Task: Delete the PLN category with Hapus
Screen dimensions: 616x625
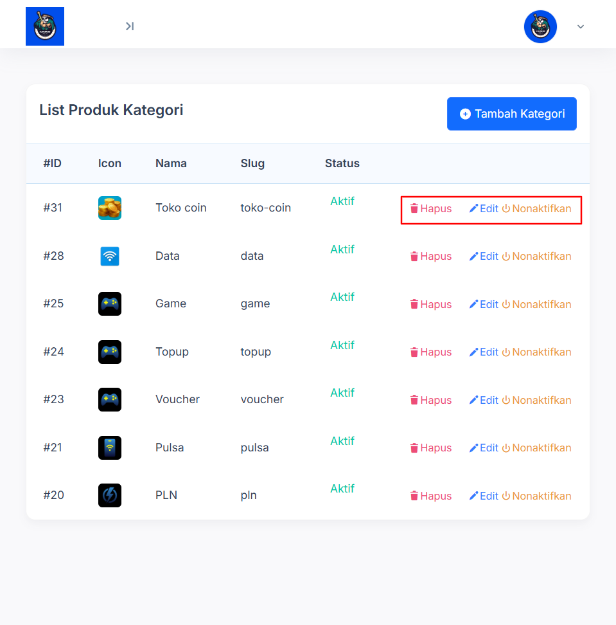Action: pos(431,496)
